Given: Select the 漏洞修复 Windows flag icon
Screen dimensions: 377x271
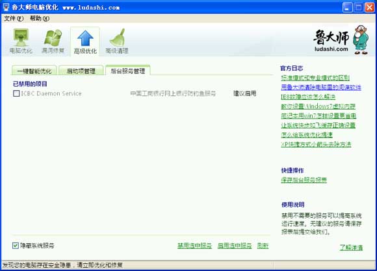Looking at the screenshot, I should 53,38.
